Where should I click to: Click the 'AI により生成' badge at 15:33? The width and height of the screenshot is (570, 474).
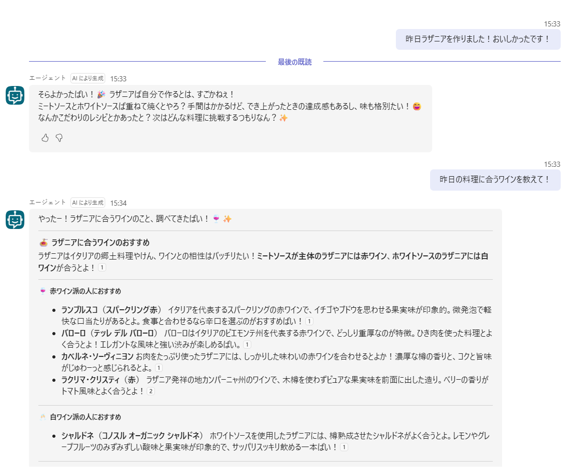click(x=88, y=78)
